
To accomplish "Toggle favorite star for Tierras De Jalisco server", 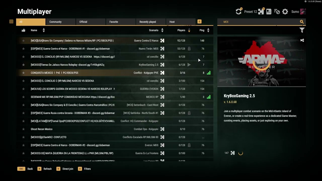I will click(x=23, y=65).
